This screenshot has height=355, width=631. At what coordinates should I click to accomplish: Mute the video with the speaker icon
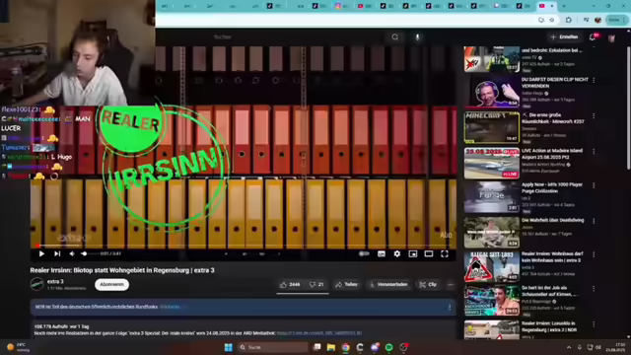tap(72, 254)
